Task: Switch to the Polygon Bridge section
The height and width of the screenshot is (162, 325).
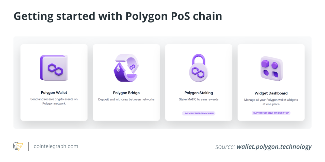Action: [126, 93]
